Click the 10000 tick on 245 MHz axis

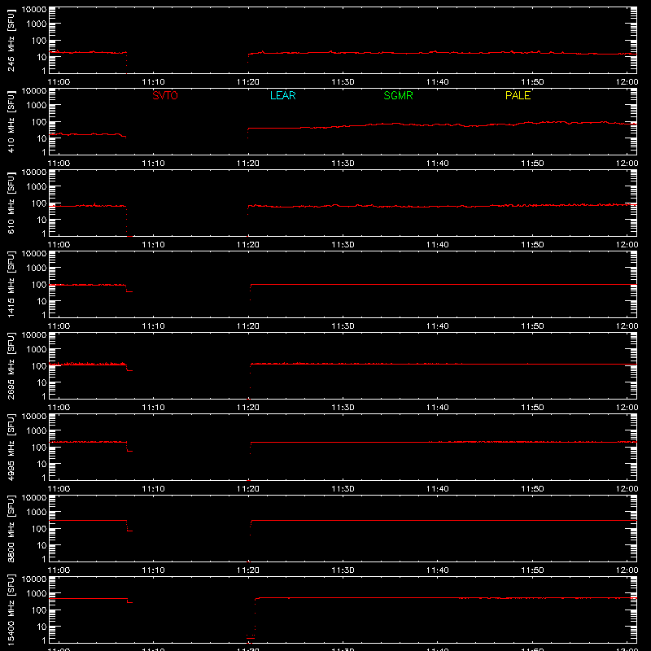(34, 9)
